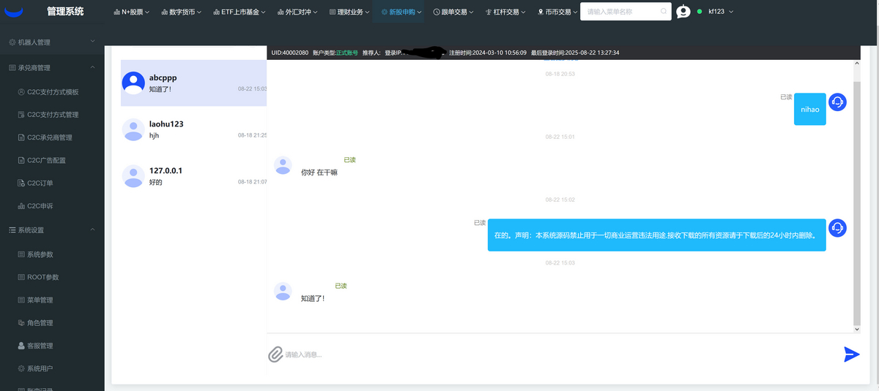Select the laohu123 conversation
879x391 pixels.
(x=193, y=129)
